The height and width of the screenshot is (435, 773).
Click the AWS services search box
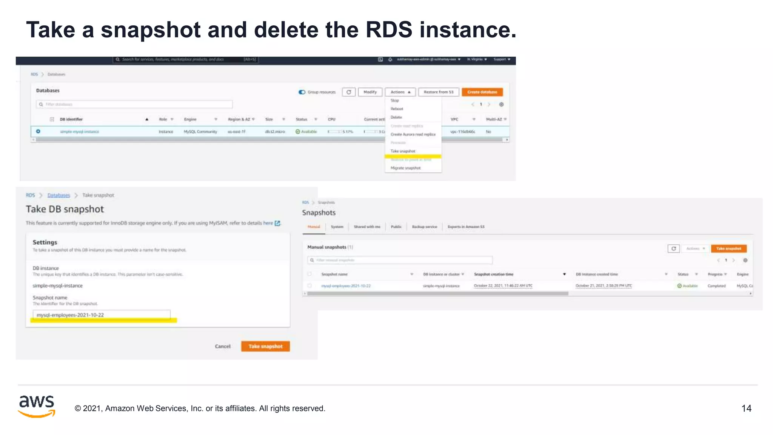coord(185,59)
